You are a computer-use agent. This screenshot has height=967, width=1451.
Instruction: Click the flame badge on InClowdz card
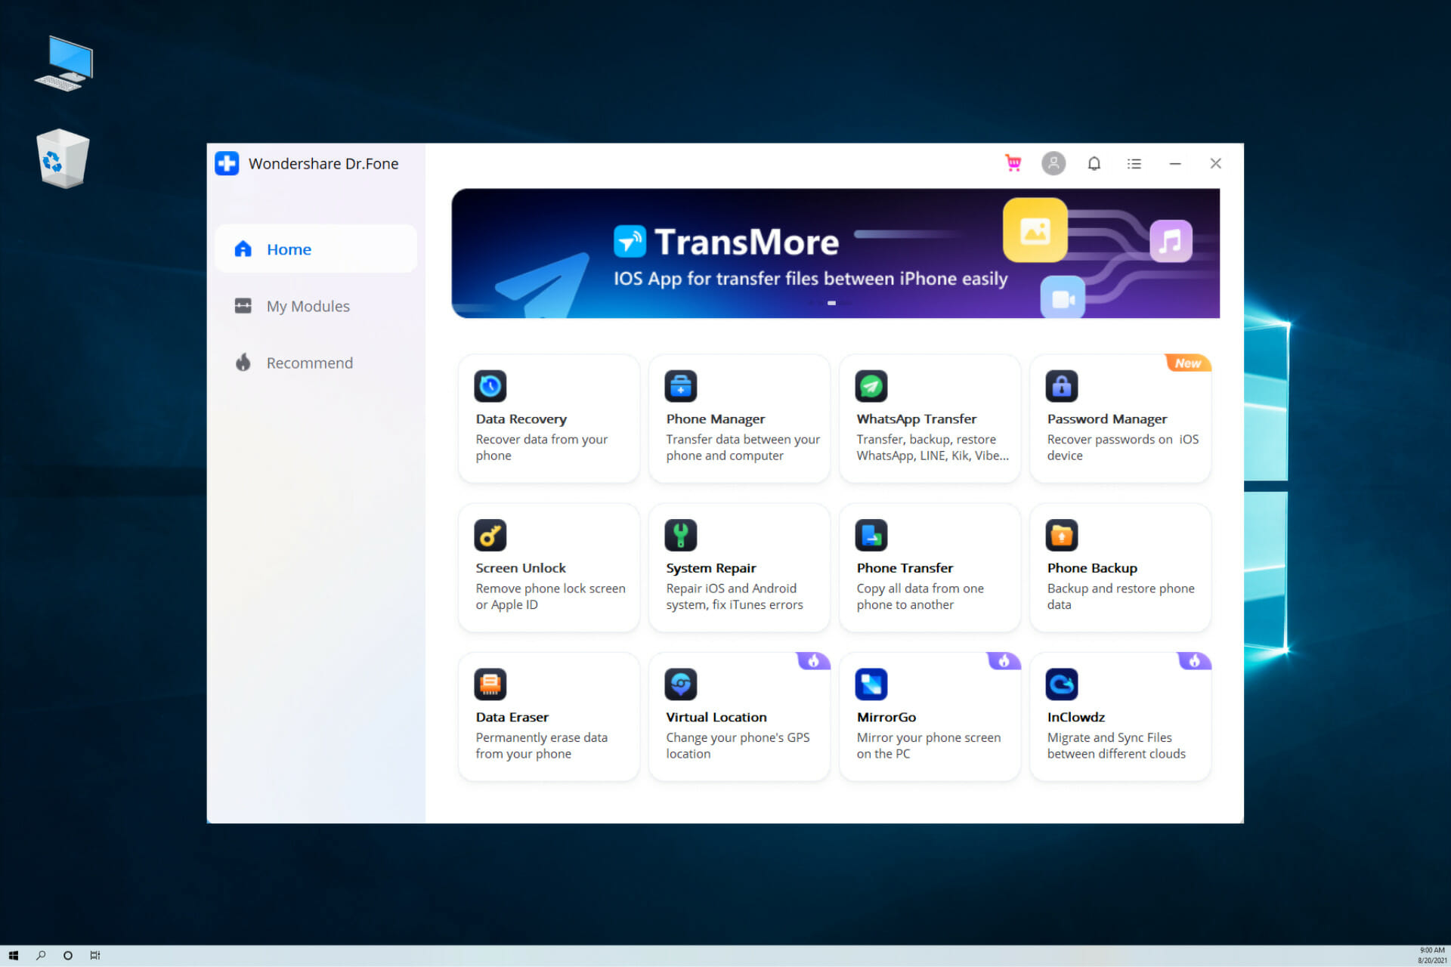coord(1195,661)
